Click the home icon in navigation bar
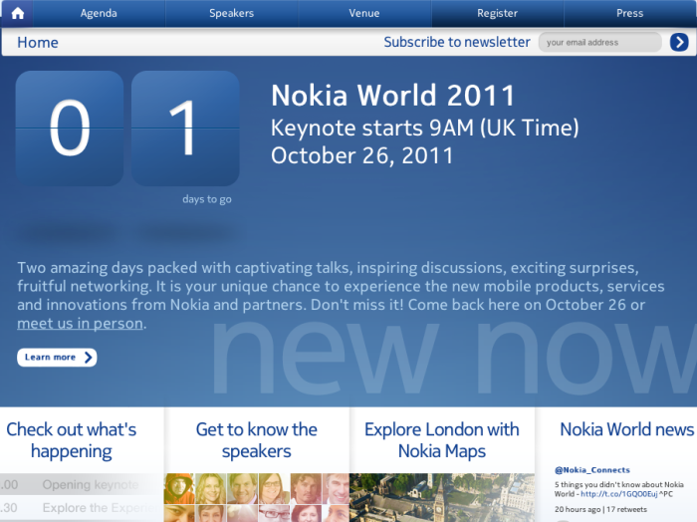The width and height of the screenshot is (697, 522). [x=17, y=13]
